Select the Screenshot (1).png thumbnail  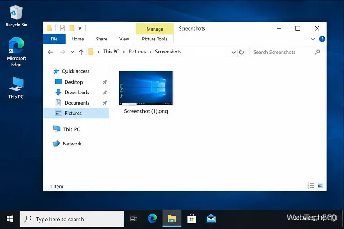(146, 88)
